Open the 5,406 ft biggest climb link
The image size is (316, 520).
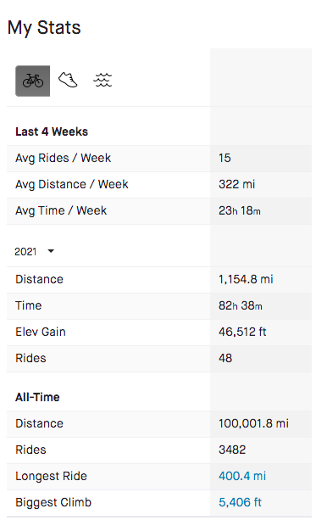pos(240,502)
